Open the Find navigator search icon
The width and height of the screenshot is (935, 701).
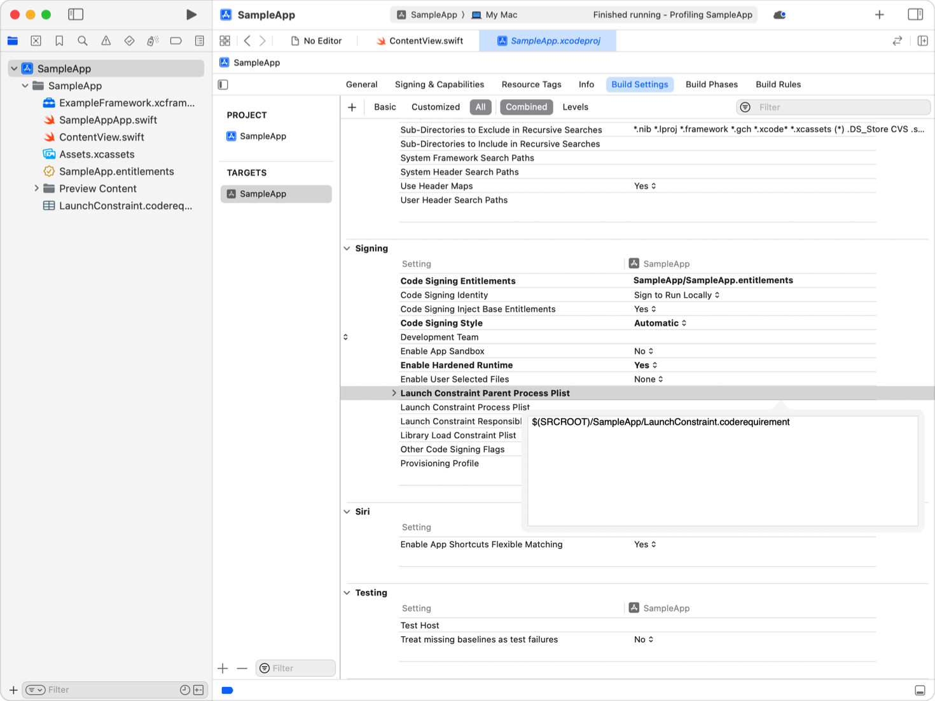pyautogui.click(x=83, y=40)
